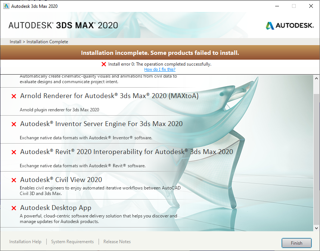Click the red X beside Inventor Server Engine
The image size is (320, 251).
(14, 124)
